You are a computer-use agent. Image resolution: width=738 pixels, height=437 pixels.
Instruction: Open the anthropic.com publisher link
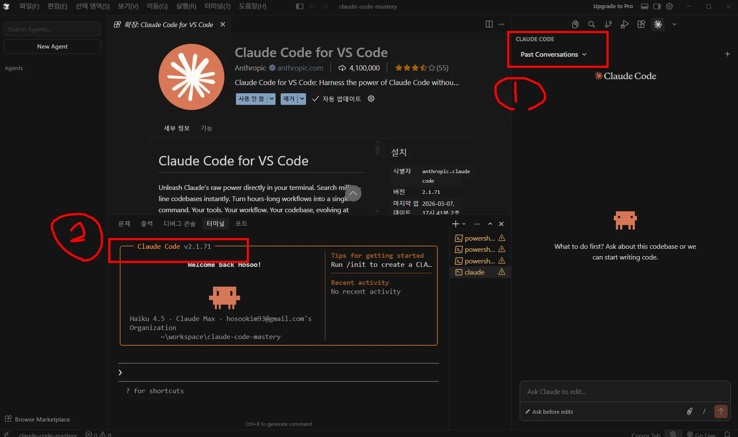pyautogui.click(x=300, y=68)
